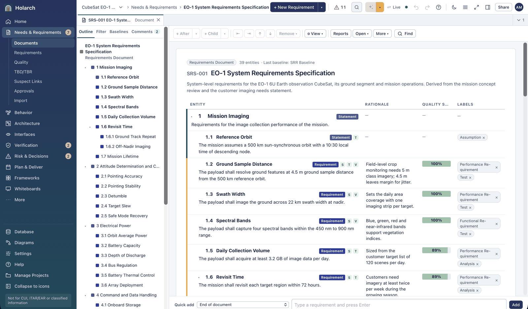Click the AI sparkle assistant icon
Image resolution: width=528 pixels, height=309 pixels.
pos(371,7)
